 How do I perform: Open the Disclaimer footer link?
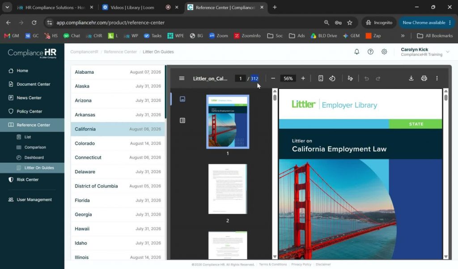click(x=323, y=265)
